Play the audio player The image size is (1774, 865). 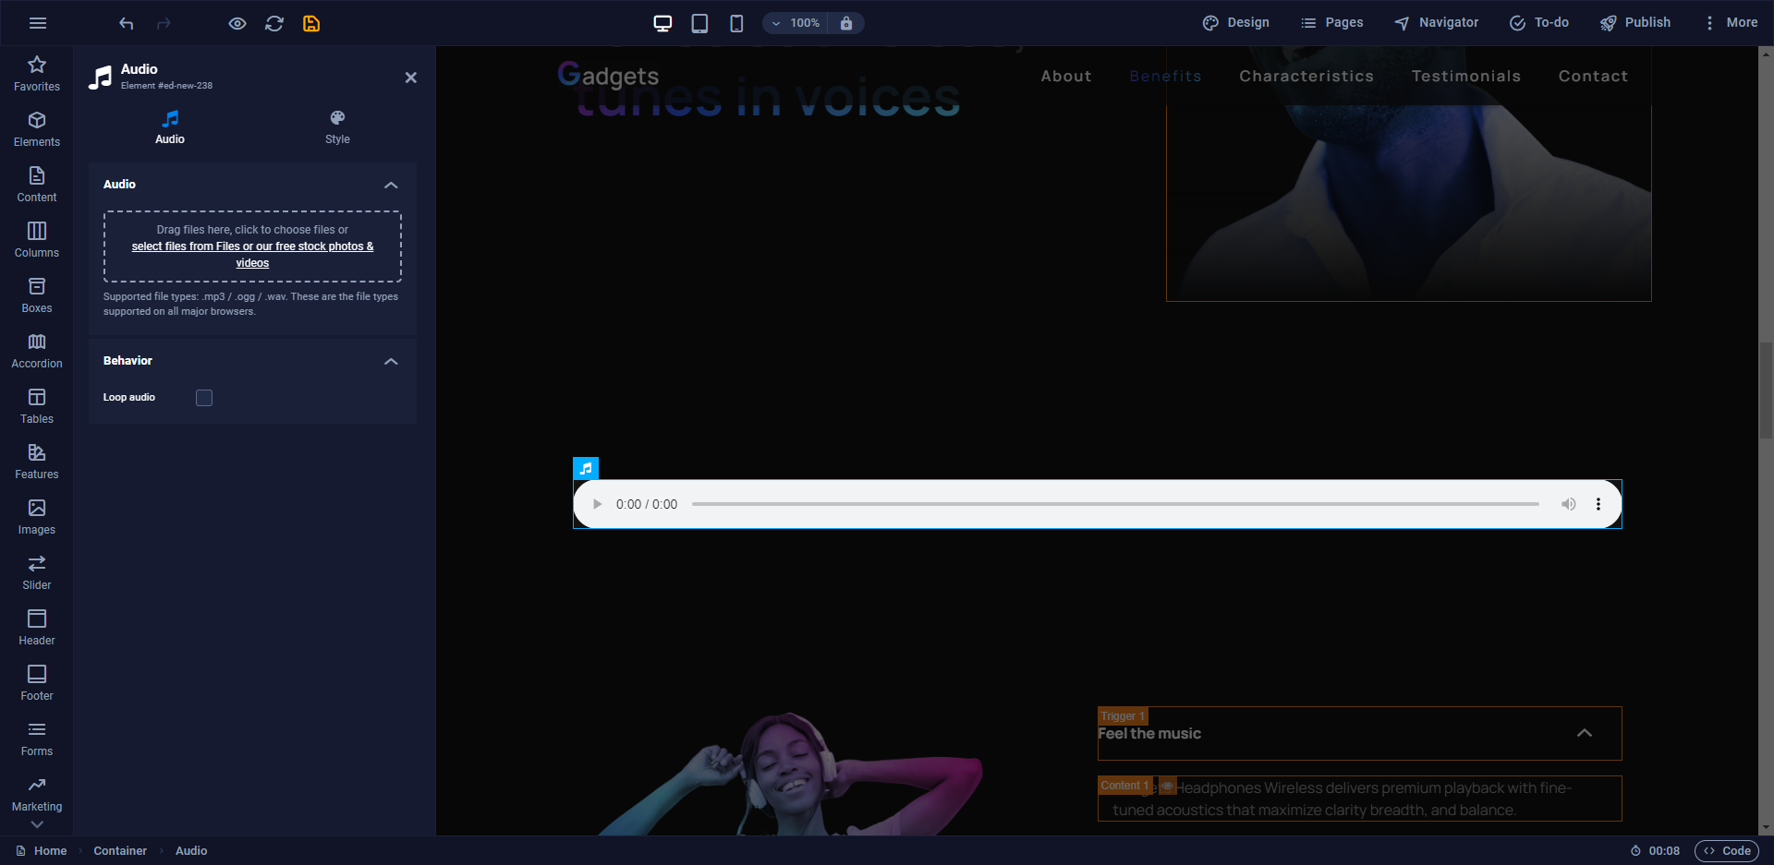tap(598, 504)
